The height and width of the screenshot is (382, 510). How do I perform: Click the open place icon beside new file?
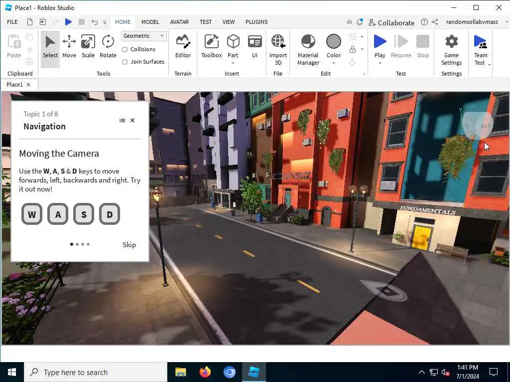tap(43, 22)
